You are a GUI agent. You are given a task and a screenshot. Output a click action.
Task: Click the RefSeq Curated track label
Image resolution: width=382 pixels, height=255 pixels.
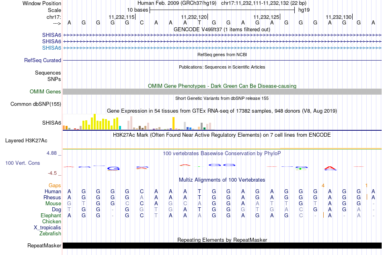[x=43, y=61]
